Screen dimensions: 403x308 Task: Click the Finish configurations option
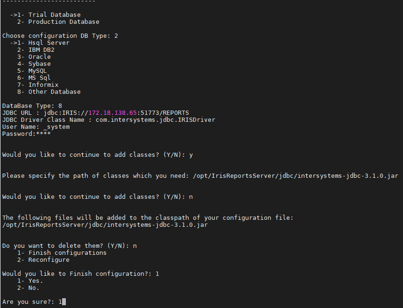67,253
